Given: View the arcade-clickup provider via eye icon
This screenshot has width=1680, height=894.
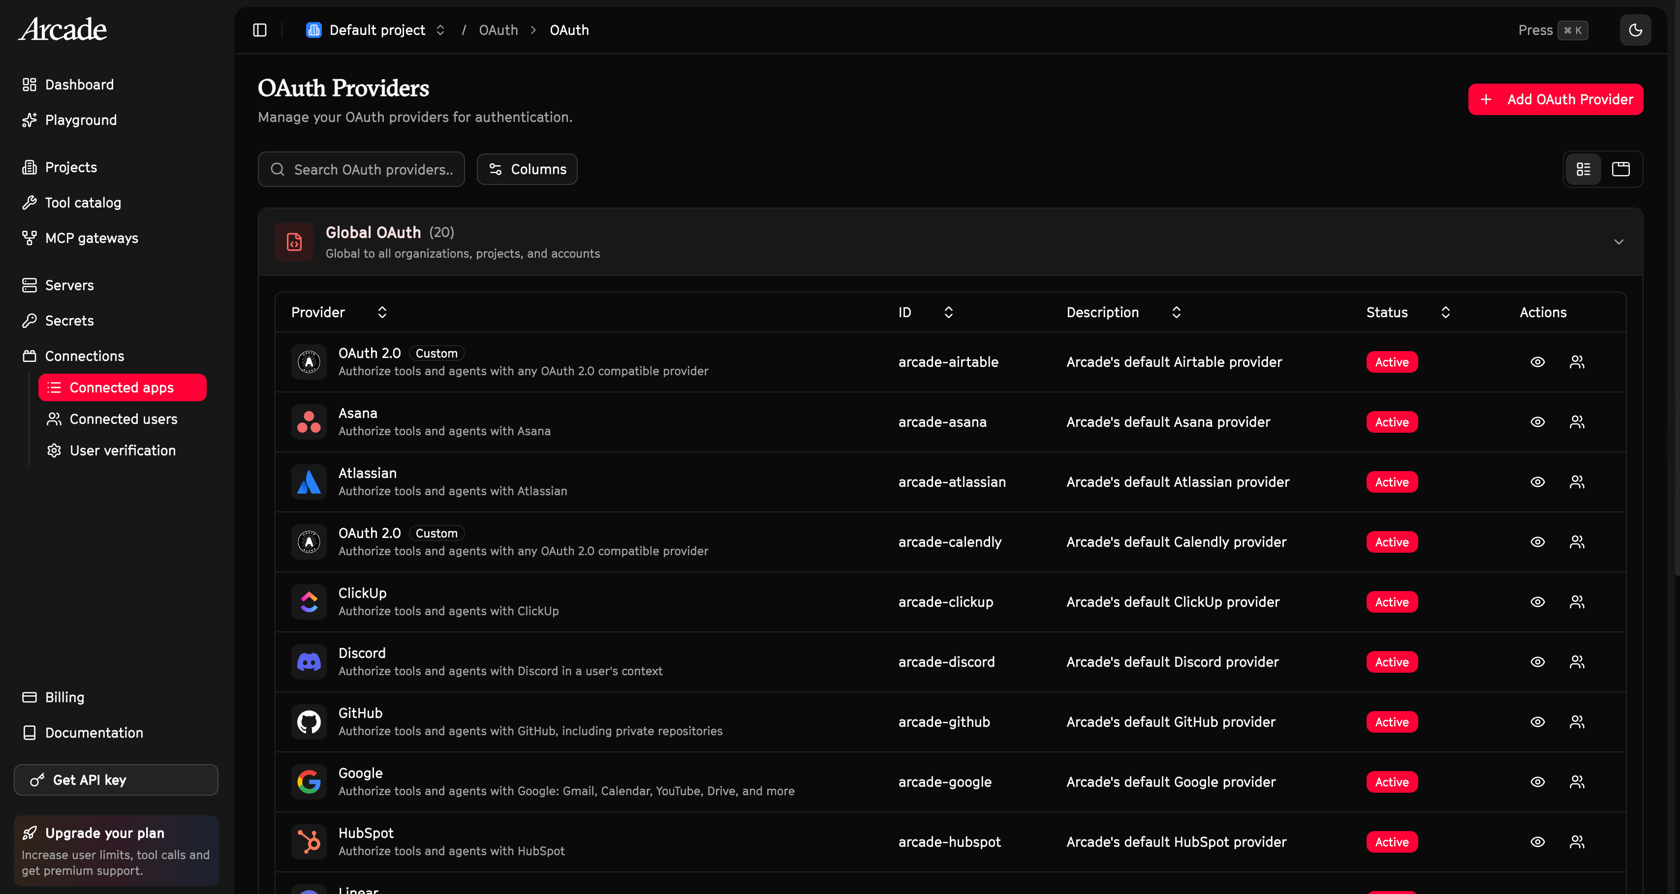Looking at the screenshot, I should 1537,602.
